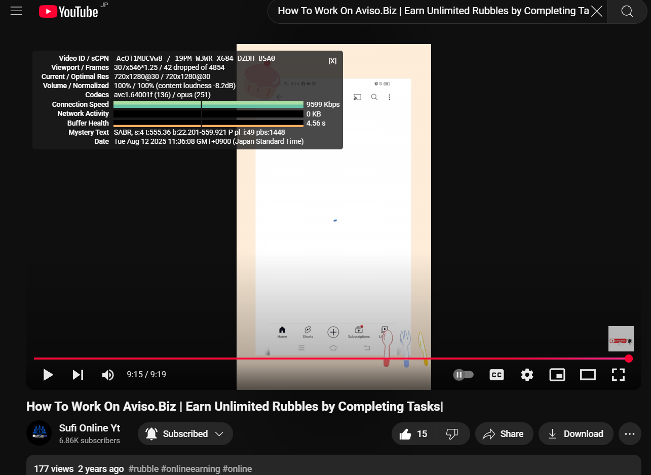Screen dimensions: 651x475
Task: Click the Mystery Text SABR value
Action: pos(199,132)
